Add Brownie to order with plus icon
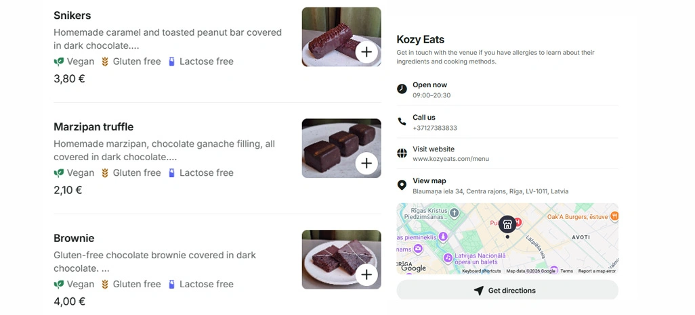Viewport: 695px width, 315px height. pyautogui.click(x=366, y=274)
